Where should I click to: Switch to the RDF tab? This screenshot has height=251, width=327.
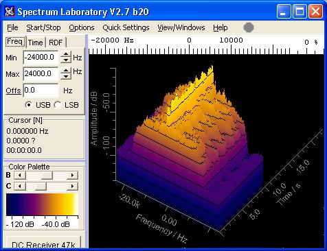pyautogui.click(x=56, y=43)
